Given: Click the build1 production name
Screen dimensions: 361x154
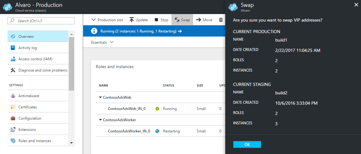Looking at the screenshot, I should [x=281, y=40].
